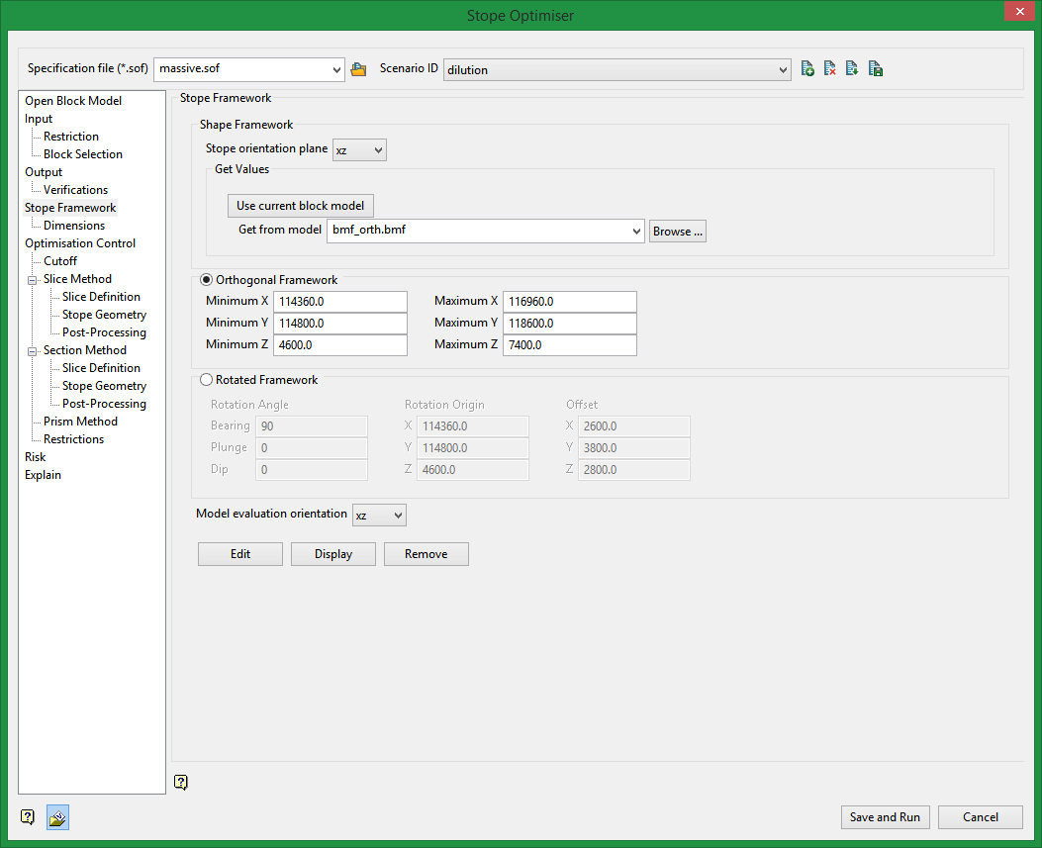The height and width of the screenshot is (848, 1042).
Task: Click the Minimum X input field
Action: (340, 301)
